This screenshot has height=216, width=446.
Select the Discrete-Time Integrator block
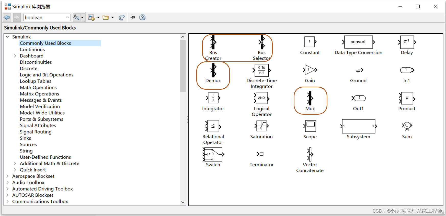[x=261, y=70]
